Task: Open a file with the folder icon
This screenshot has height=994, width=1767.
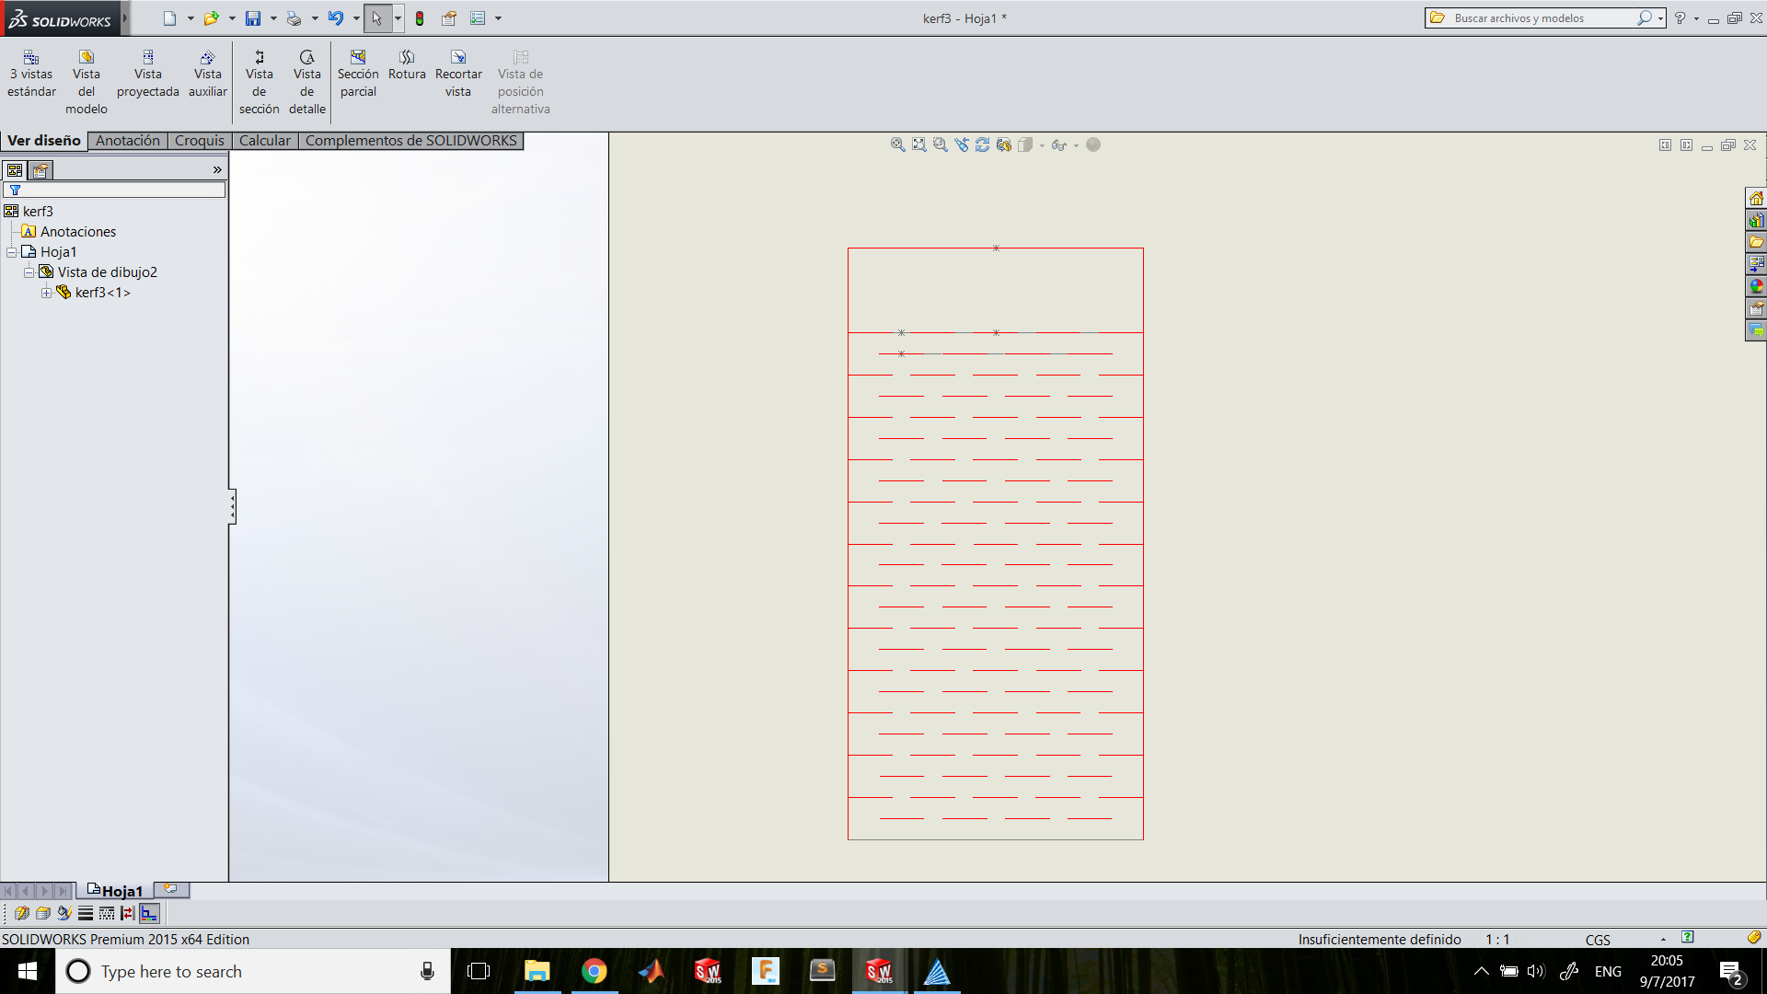Action: pyautogui.click(x=211, y=18)
